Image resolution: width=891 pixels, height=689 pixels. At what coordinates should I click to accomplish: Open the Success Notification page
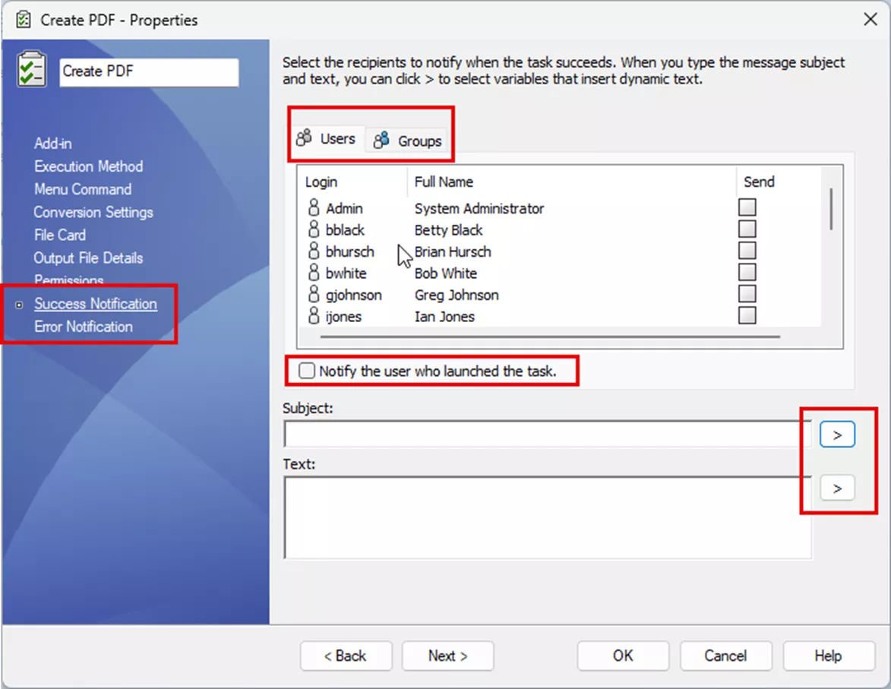[x=96, y=304]
